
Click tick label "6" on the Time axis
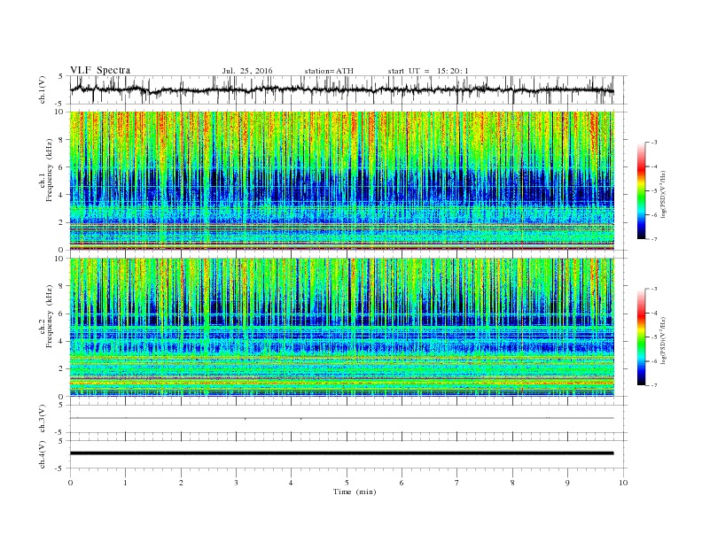[402, 483]
